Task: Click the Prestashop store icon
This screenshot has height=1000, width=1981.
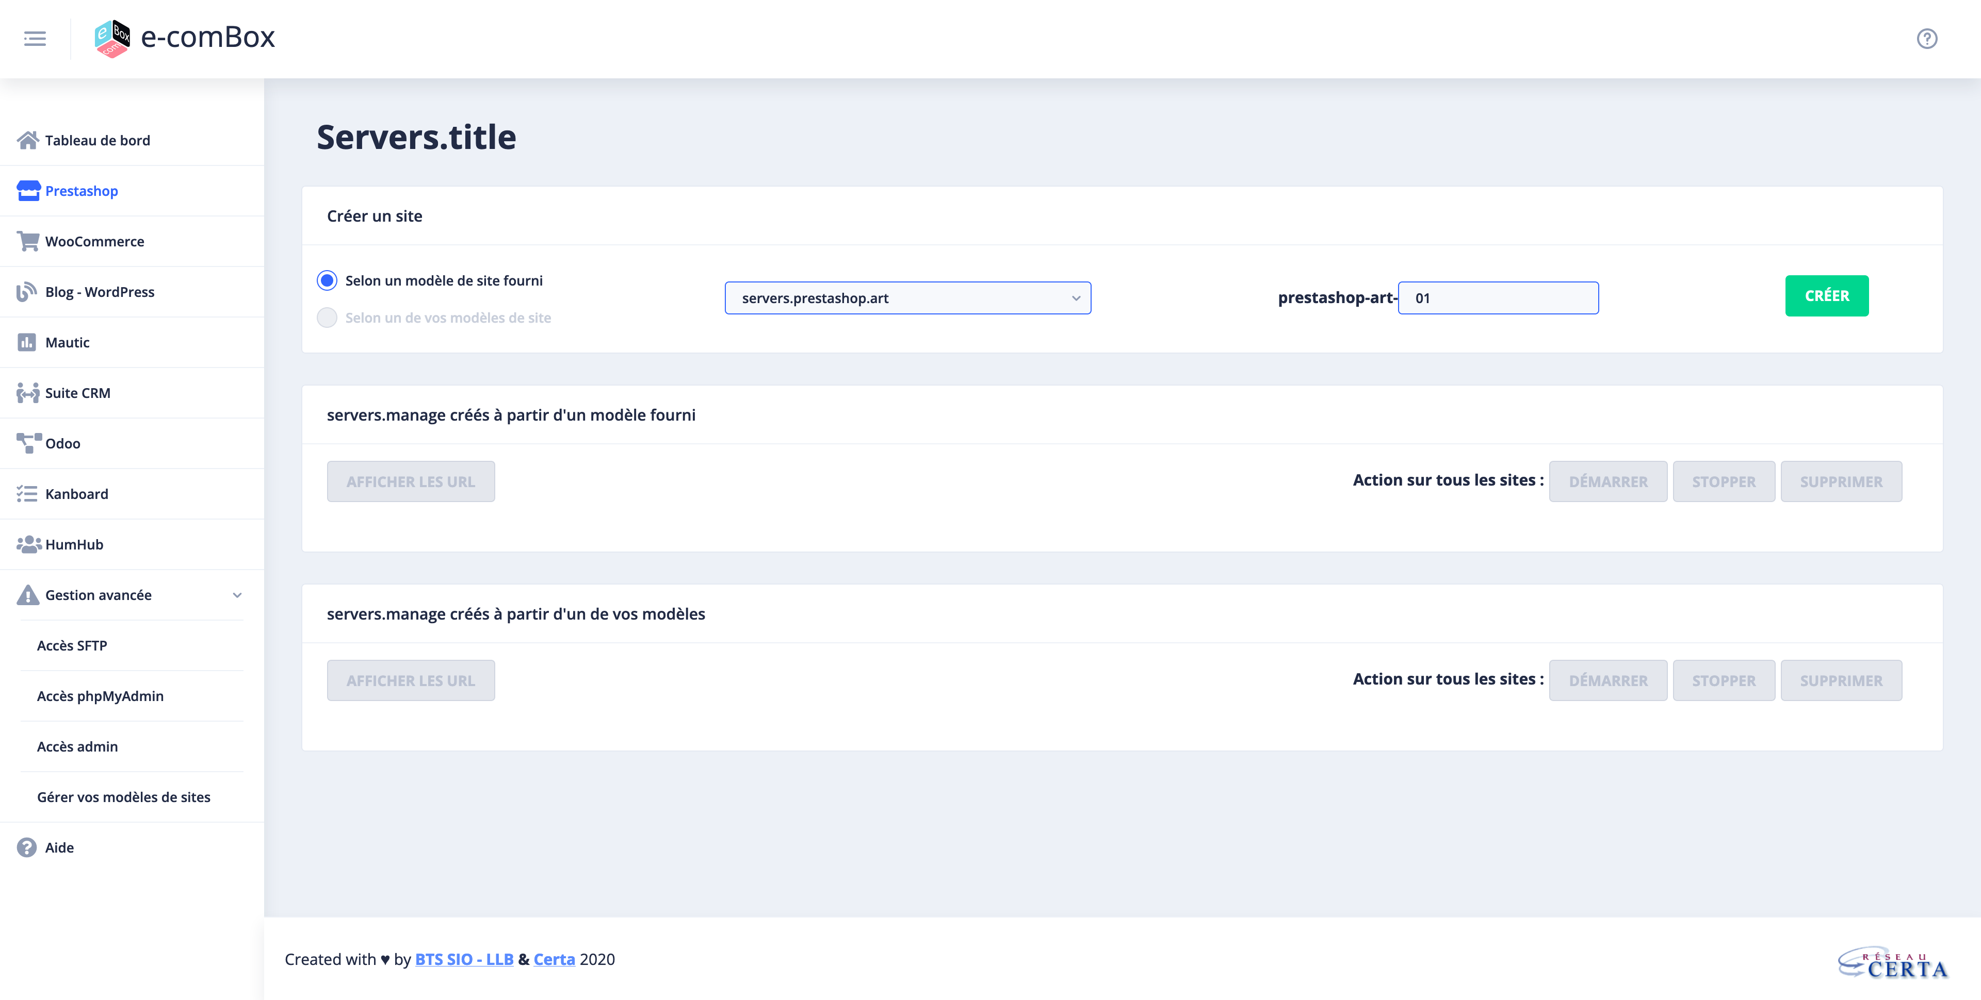Action: 28,191
